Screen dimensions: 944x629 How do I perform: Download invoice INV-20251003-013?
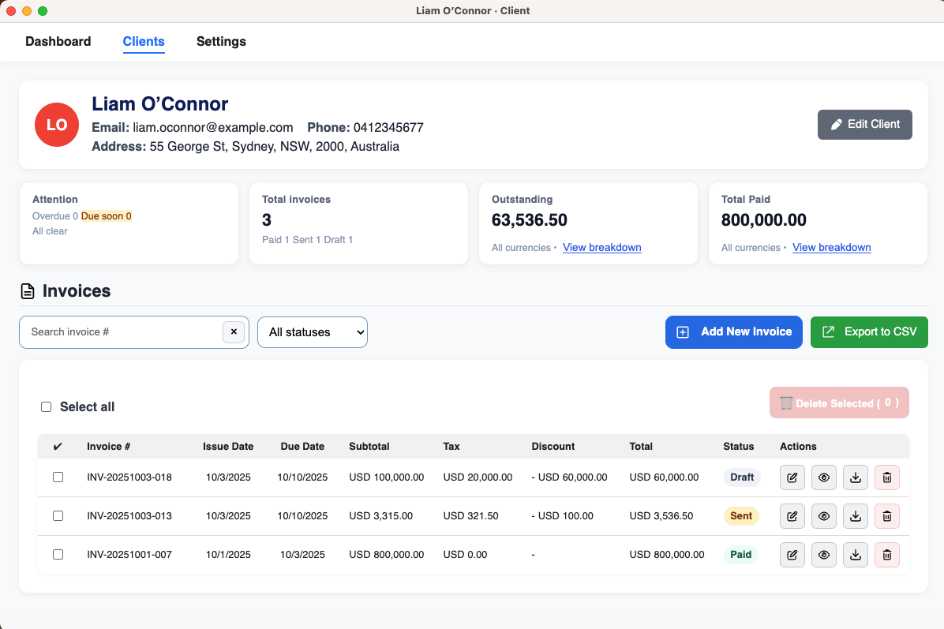click(856, 516)
